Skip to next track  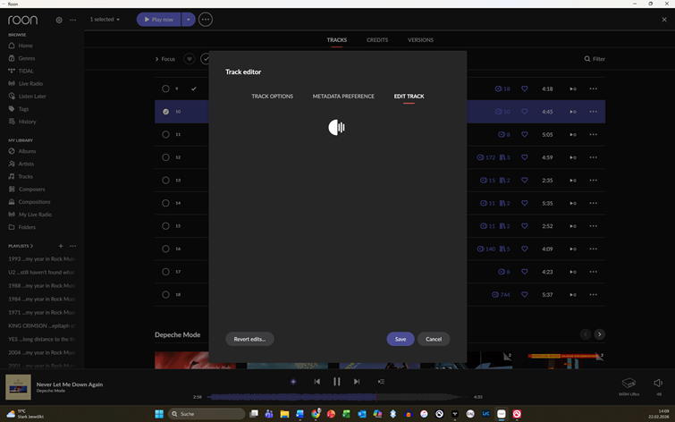tap(357, 382)
